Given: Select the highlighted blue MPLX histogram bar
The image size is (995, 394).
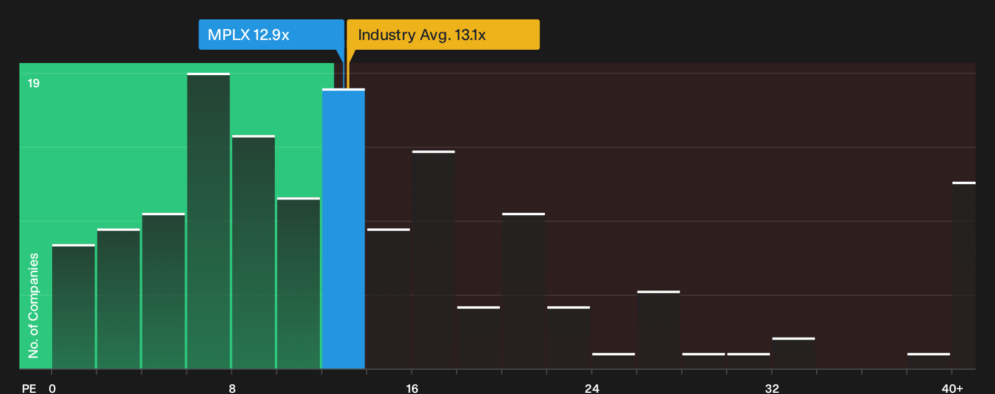Looking at the screenshot, I should click(343, 229).
